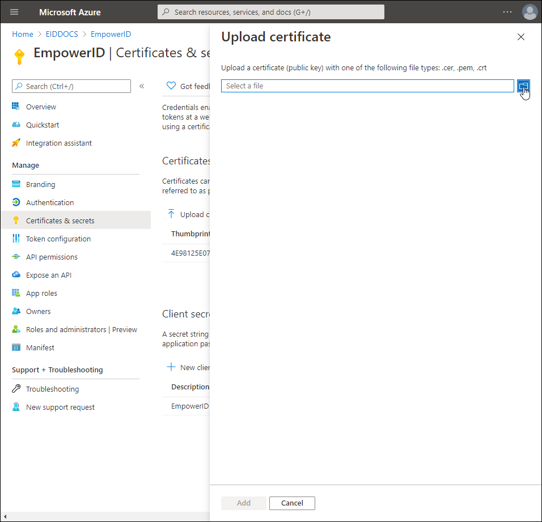Select API permissions menu item

[52, 257]
